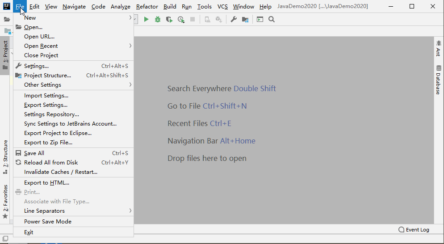Click the Search Everywhere Double Shift hint
This screenshot has height=244, width=444.
click(222, 88)
